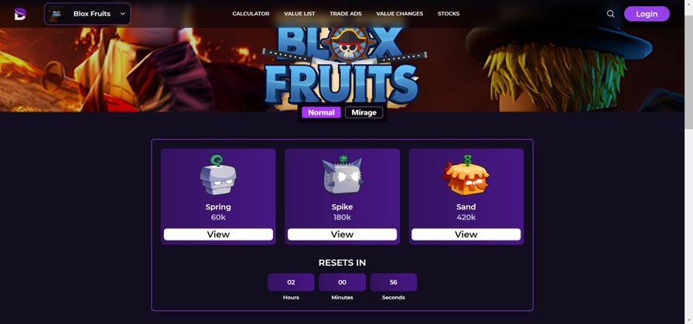Click the Spike fruit icon

pyautogui.click(x=342, y=175)
